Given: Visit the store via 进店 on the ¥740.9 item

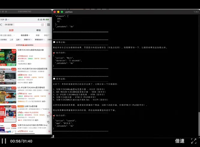Looking at the screenshot, I should pyautogui.click(x=37, y=120).
